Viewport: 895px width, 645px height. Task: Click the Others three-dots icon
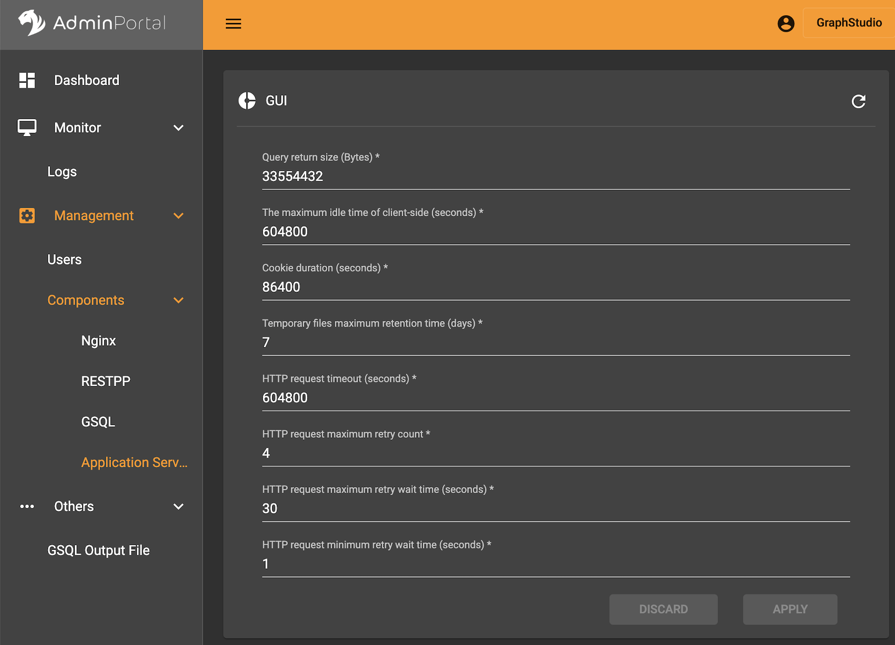pyautogui.click(x=27, y=506)
